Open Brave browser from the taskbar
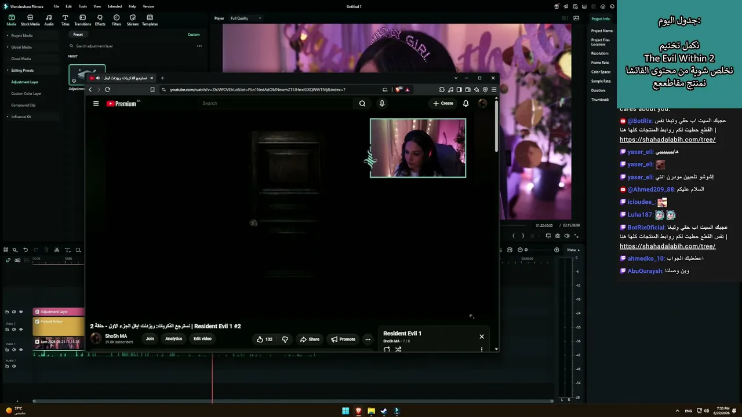This screenshot has height=417, width=742. [x=358, y=411]
